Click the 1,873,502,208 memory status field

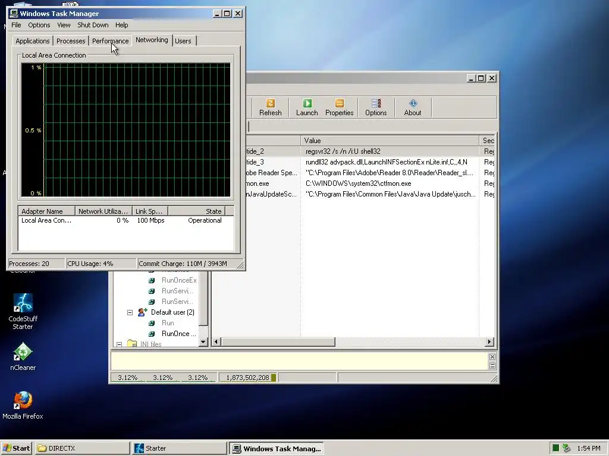tap(247, 378)
